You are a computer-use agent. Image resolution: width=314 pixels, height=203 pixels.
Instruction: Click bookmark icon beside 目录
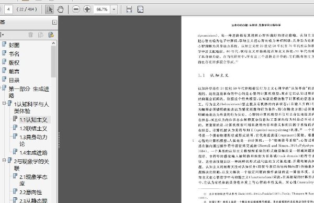pyautogui.click(x=4, y=80)
